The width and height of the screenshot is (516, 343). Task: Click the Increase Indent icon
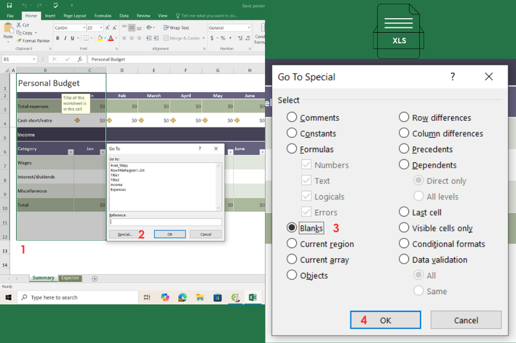(156, 39)
